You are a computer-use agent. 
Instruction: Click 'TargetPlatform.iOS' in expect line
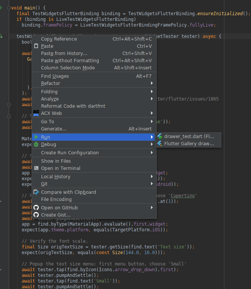pyautogui.click(x=136, y=230)
